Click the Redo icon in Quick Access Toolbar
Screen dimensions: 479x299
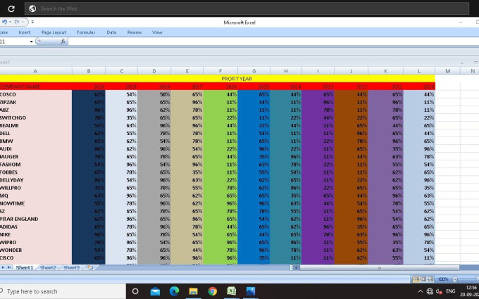(x=17, y=22)
